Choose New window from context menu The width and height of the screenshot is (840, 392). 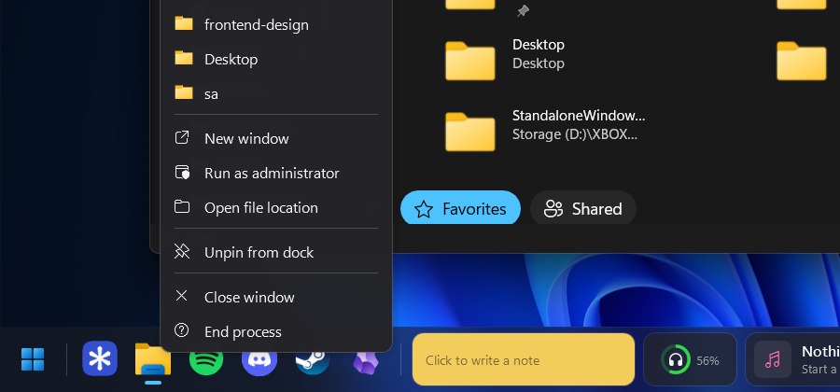[276, 138]
